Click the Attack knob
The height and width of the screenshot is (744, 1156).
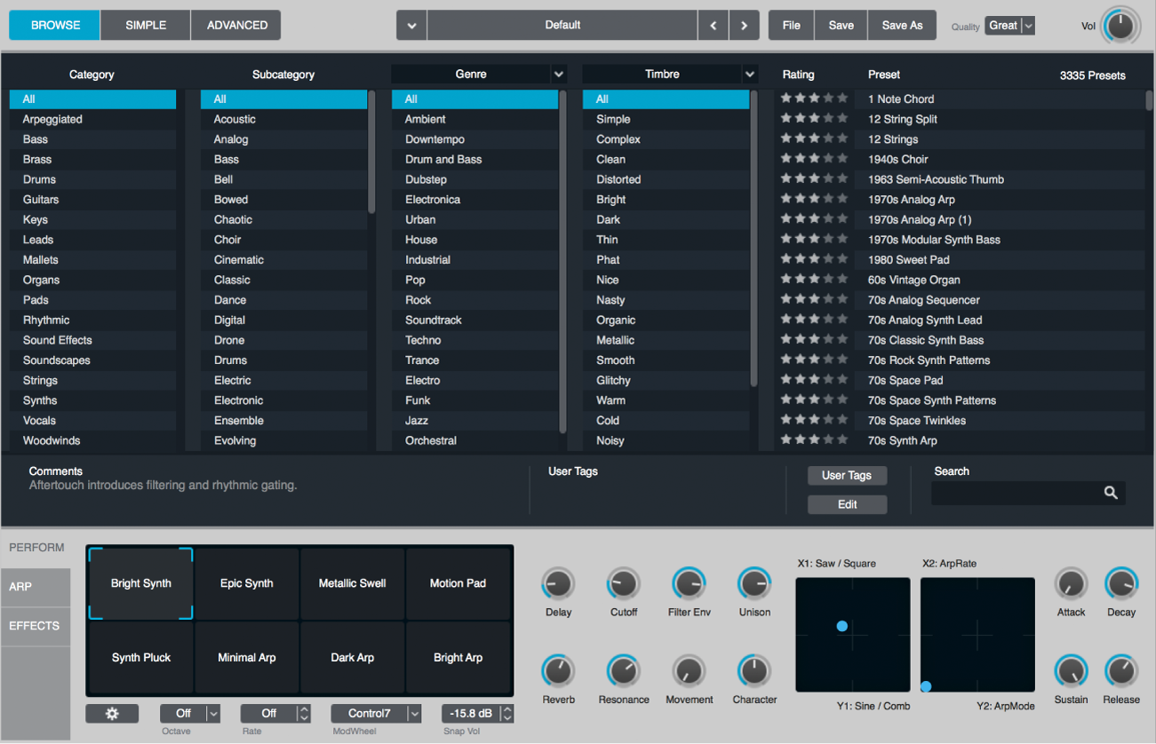pyautogui.click(x=1071, y=584)
